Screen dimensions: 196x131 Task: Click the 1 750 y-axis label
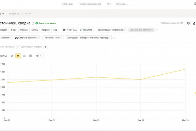click(2, 64)
